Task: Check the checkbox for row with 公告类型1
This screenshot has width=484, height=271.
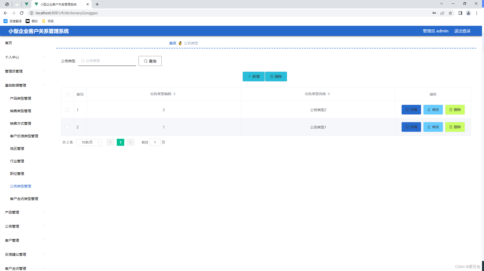Action: tap(67, 127)
